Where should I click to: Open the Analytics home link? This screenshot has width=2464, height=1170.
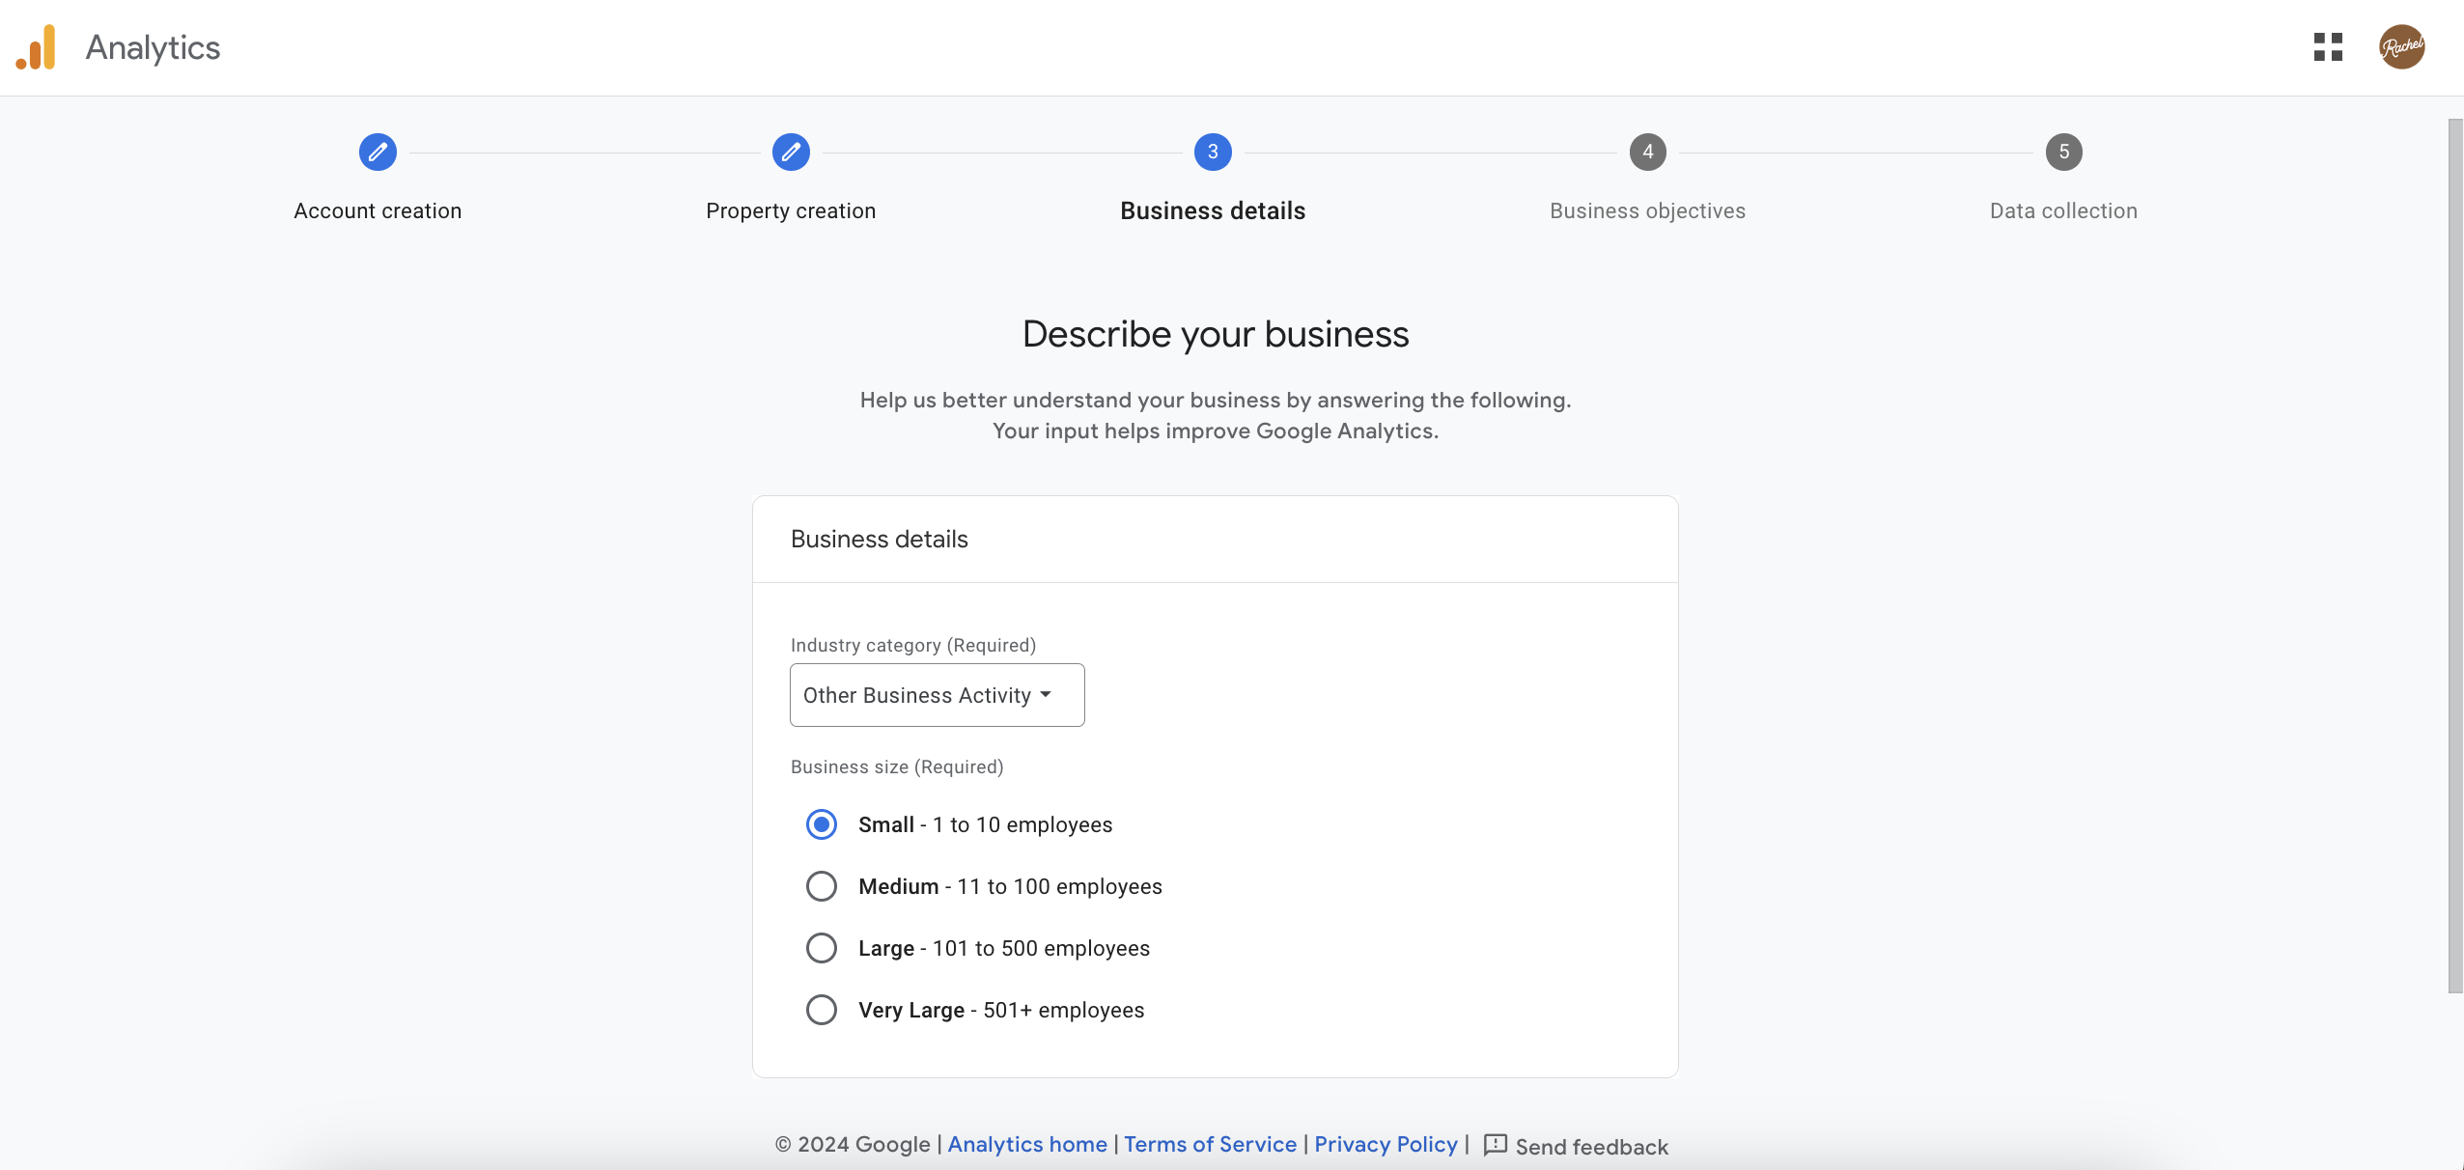point(1027,1145)
